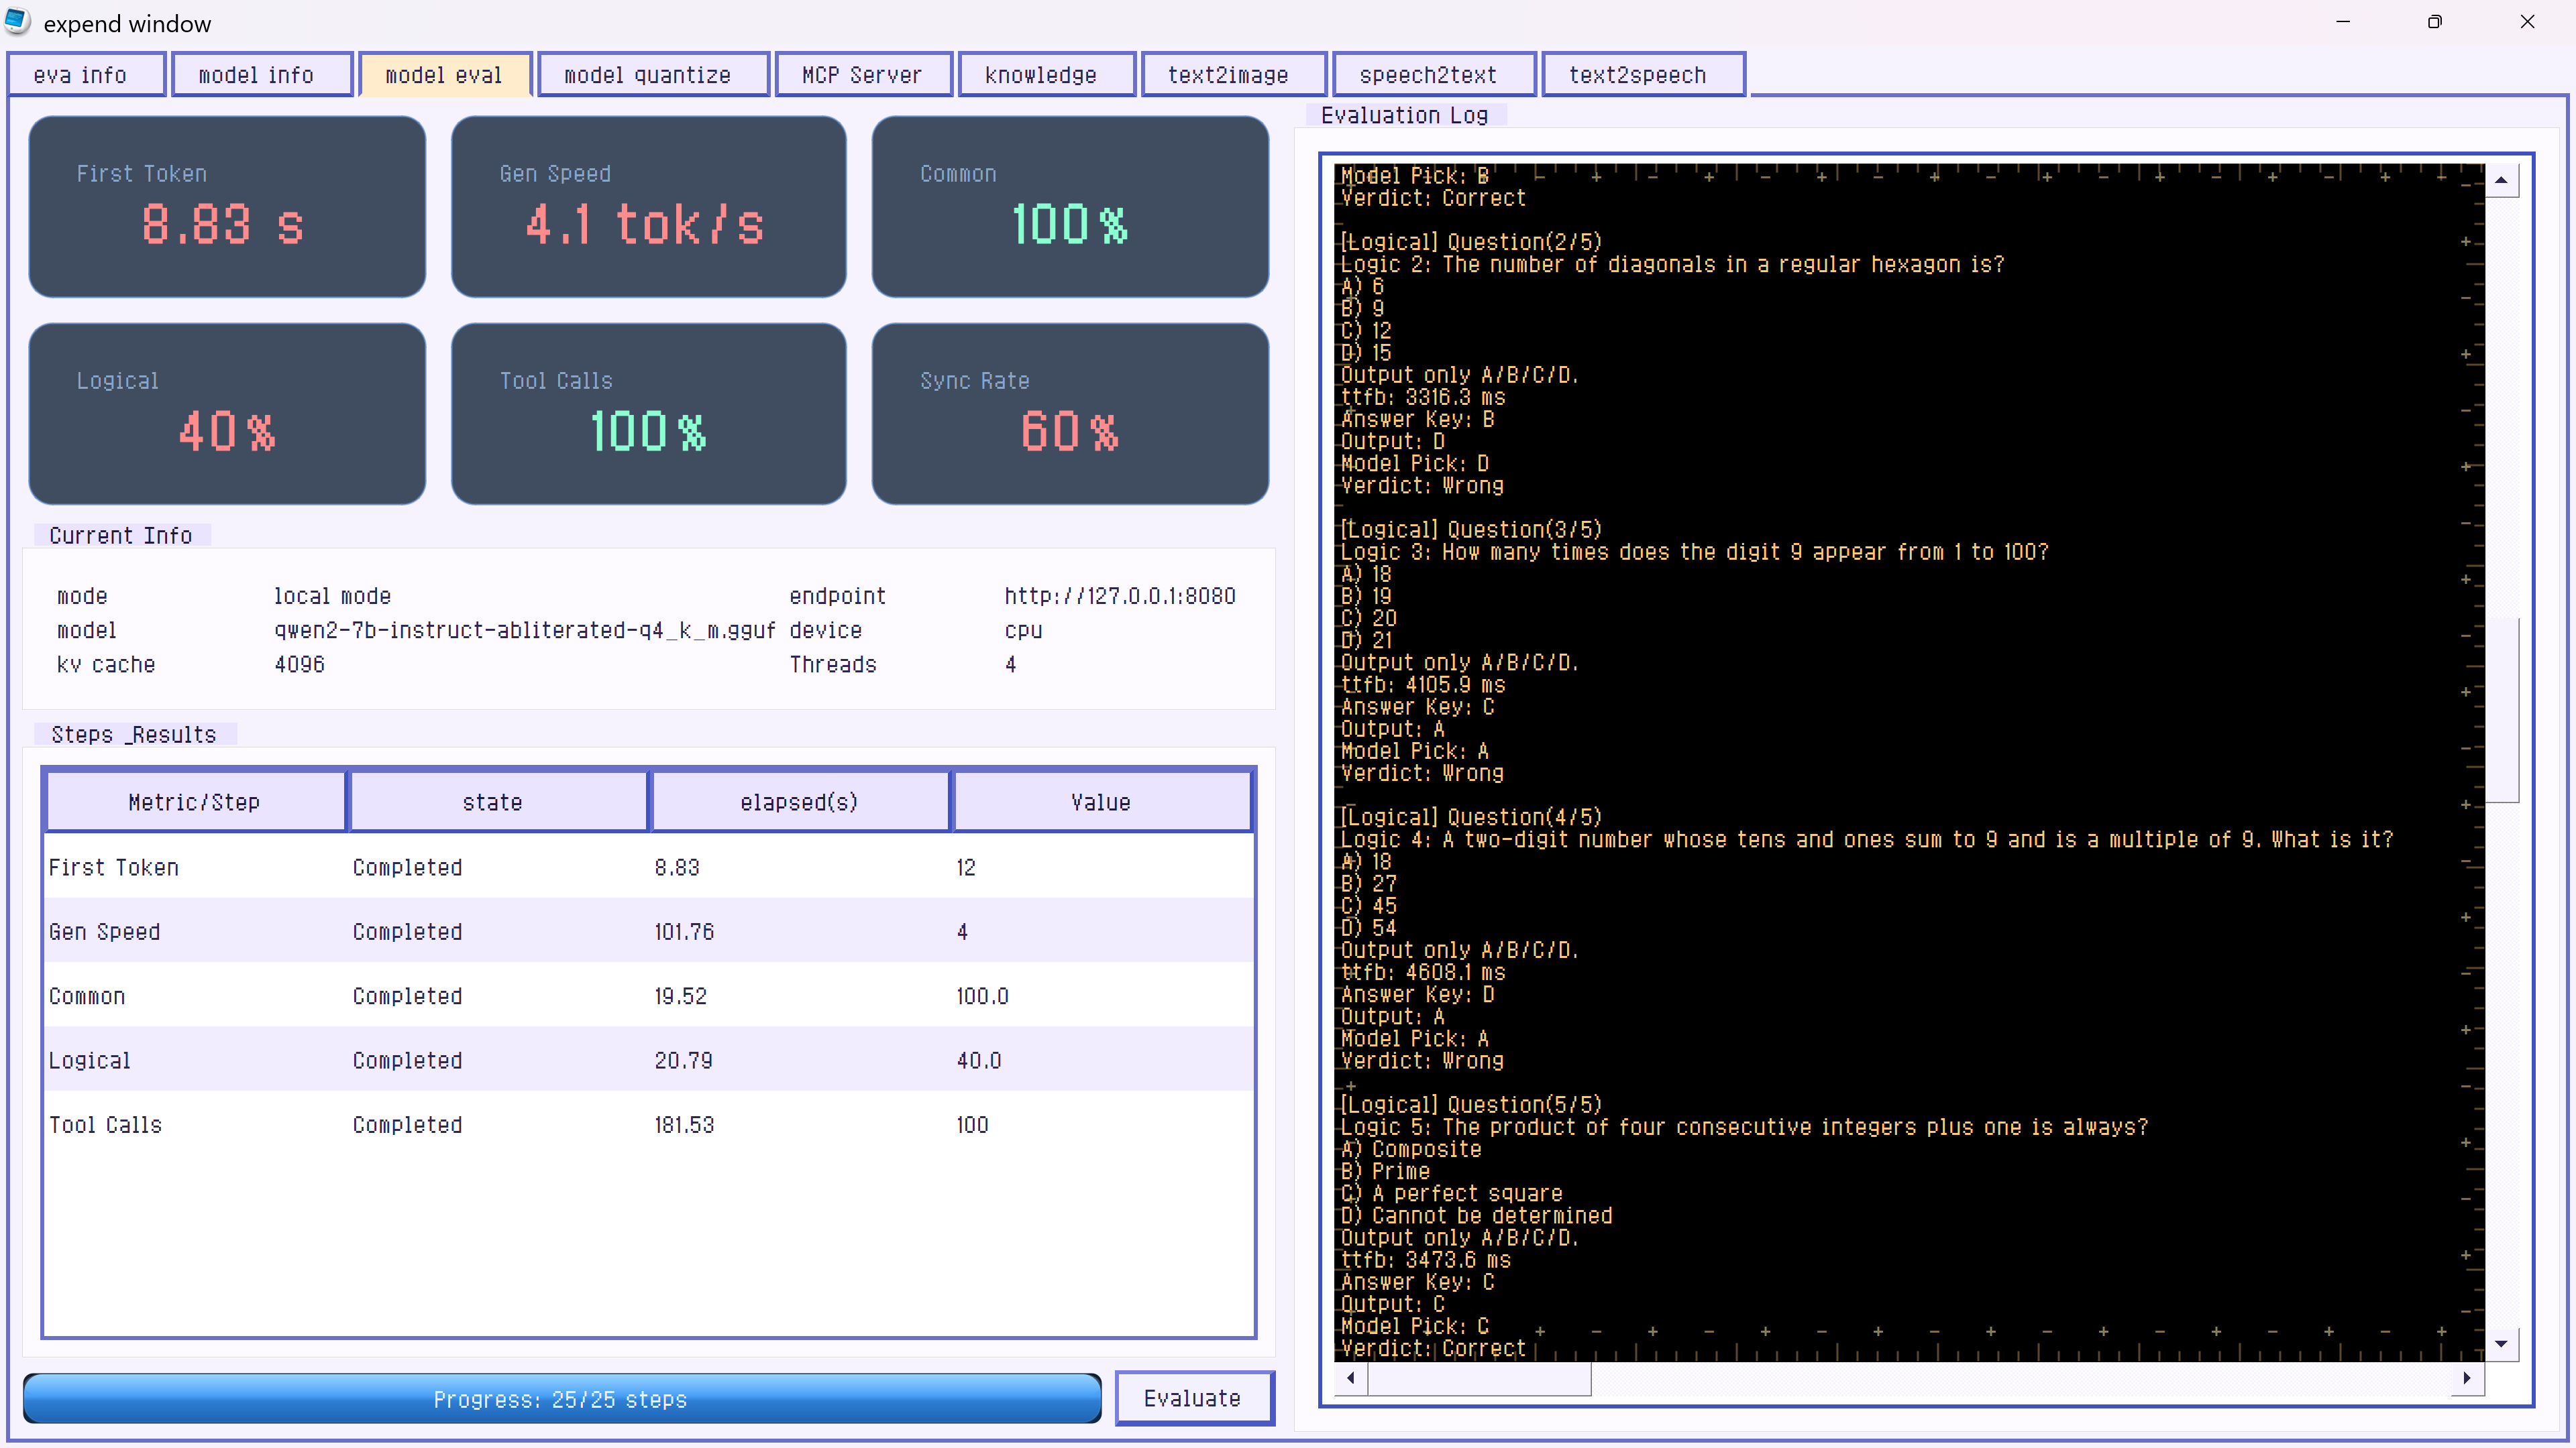2576x1448 pixels.
Task: Open the speech2text tab
Action: [x=1433, y=75]
